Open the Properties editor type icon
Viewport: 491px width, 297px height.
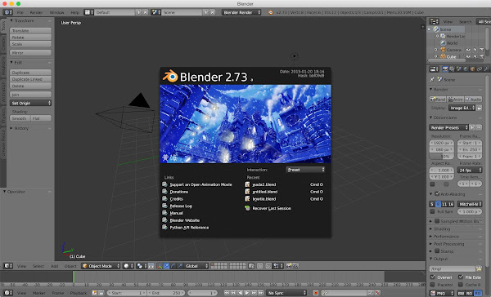click(434, 69)
